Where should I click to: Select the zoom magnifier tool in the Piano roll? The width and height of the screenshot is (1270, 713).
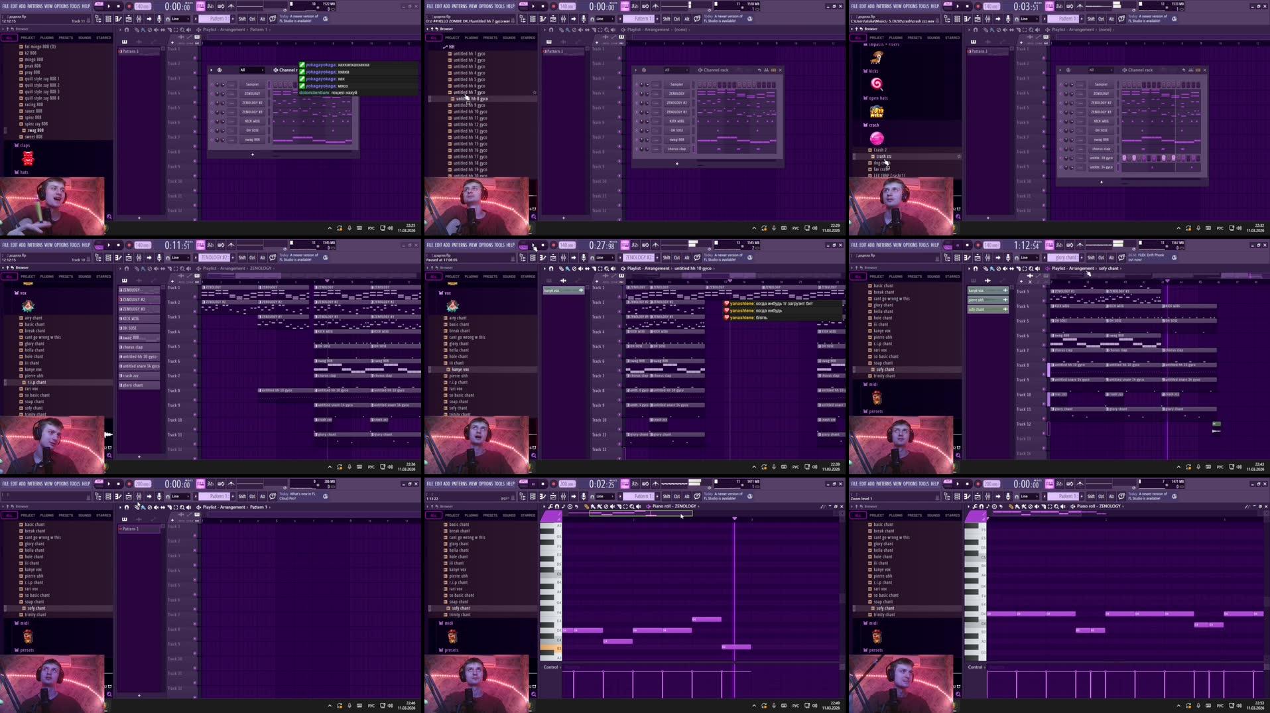tap(631, 506)
